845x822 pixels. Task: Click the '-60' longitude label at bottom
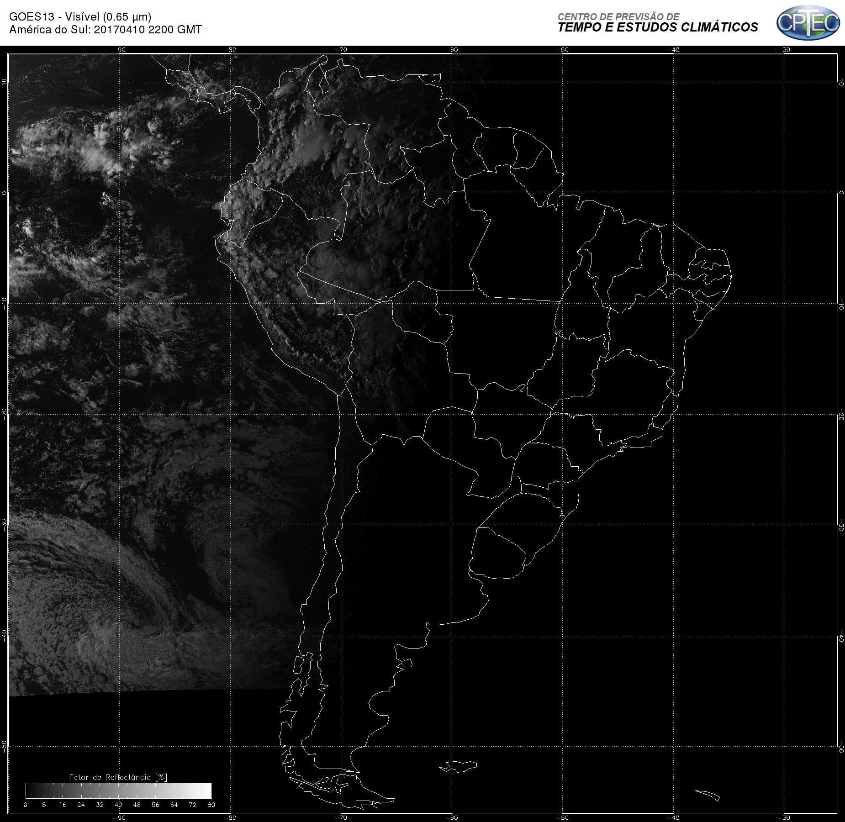[452, 817]
